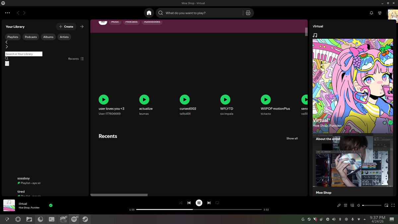Open the mini player icon
The width and height of the screenshot is (398, 224).
click(x=386, y=205)
